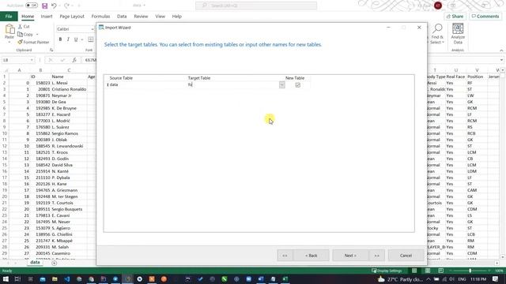506x284 pixels.
Task: Open the Target Table dropdown arrow
Action: (282, 85)
